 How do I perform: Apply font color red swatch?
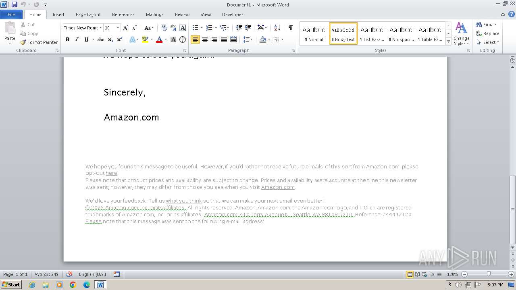tap(159, 39)
